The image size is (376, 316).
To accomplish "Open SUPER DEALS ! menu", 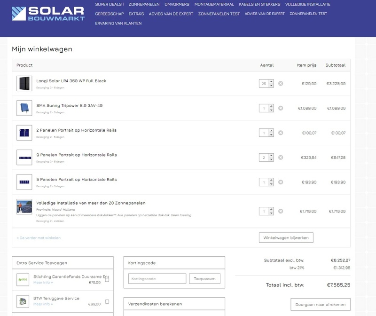I will point(110,4).
